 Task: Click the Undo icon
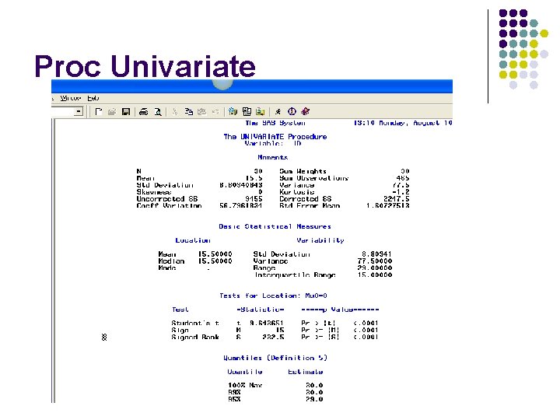pos(215,112)
